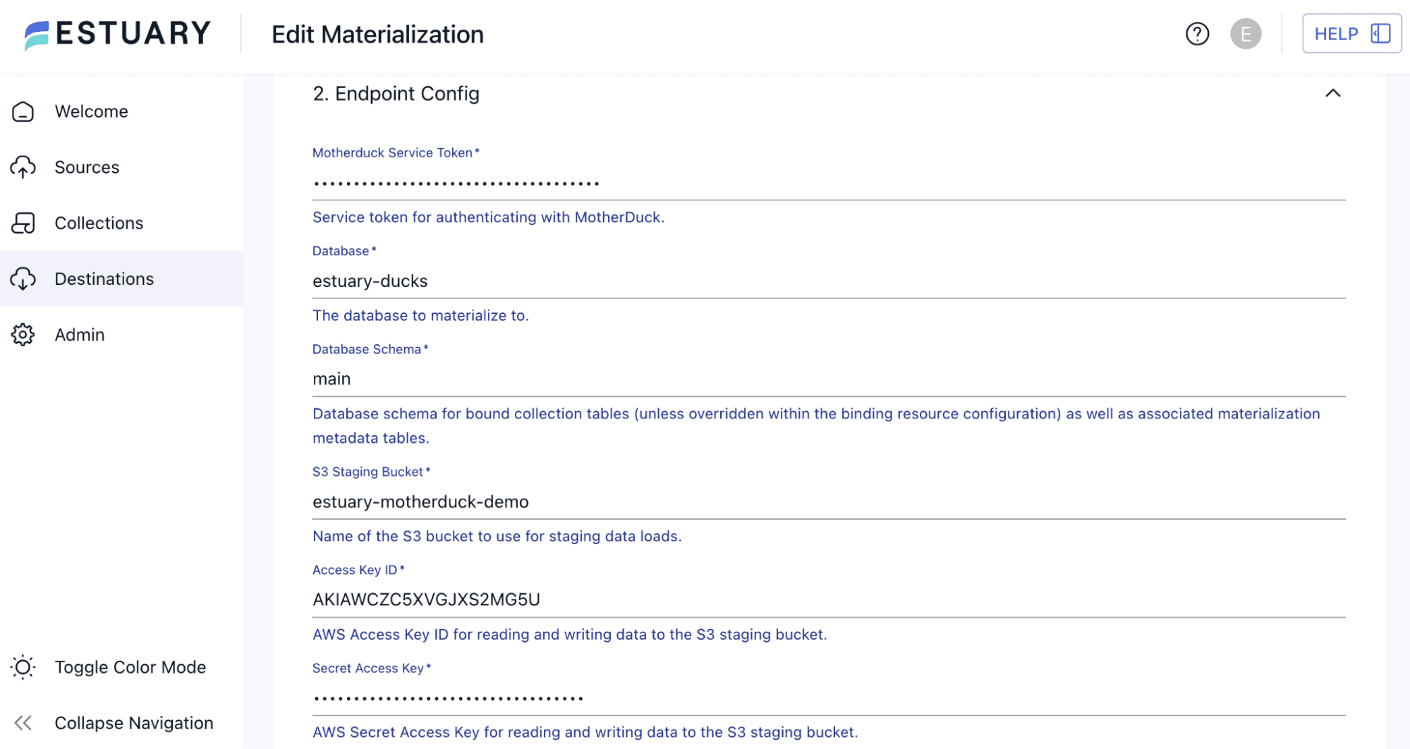Click the Collections icon
Image resolution: width=1410 pixels, height=749 pixels.
pyautogui.click(x=23, y=223)
